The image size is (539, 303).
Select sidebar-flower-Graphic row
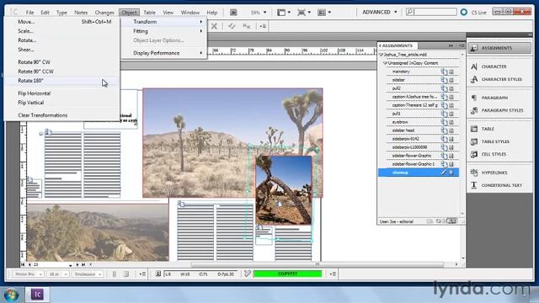[419, 156]
